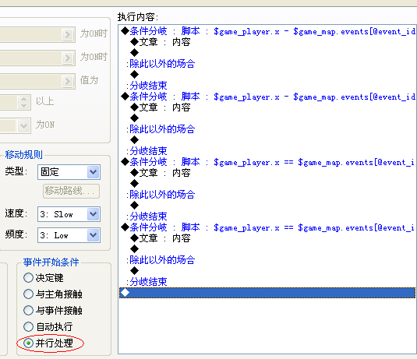Image resolution: width=417 pixels, height=359 pixels.
Task: Click the 移动路线... button
Action: (x=71, y=191)
